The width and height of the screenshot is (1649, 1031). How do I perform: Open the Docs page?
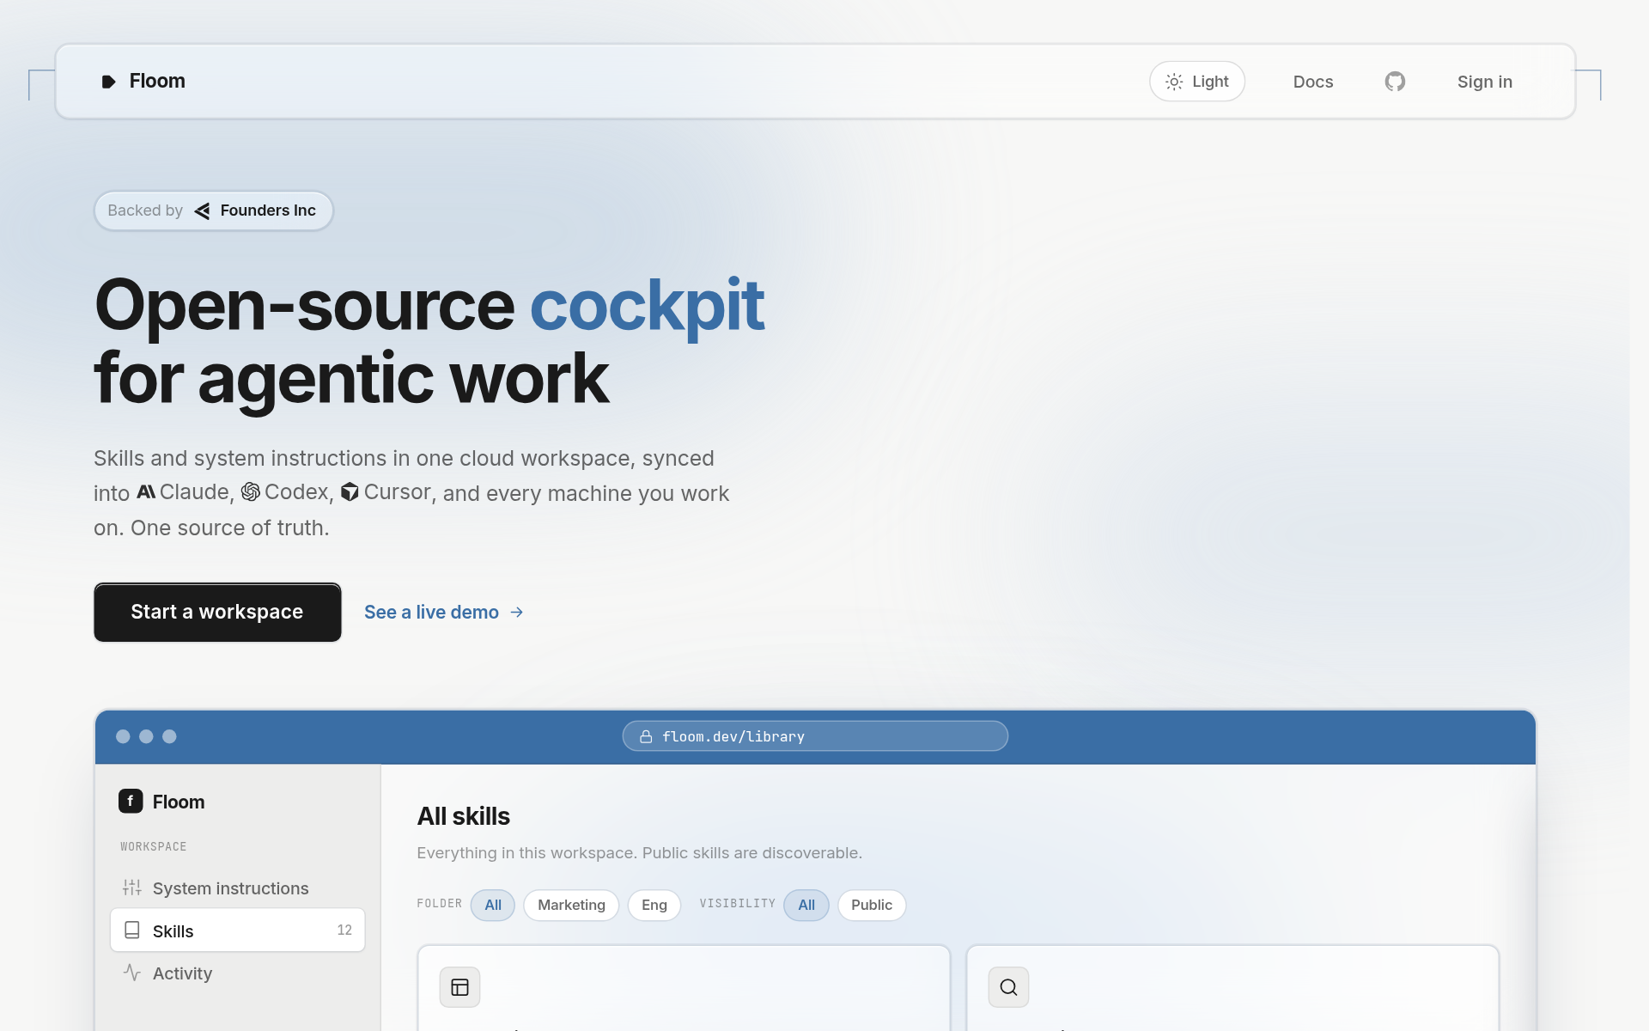pos(1313,82)
